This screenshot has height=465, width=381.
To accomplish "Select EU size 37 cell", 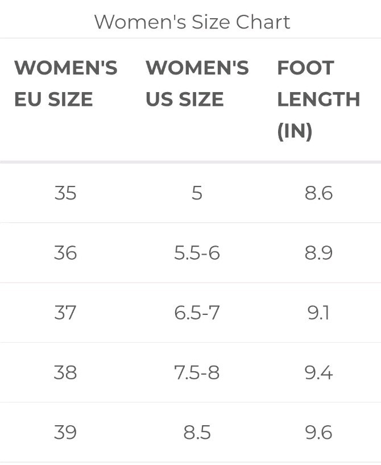I will pyautogui.click(x=65, y=313).
